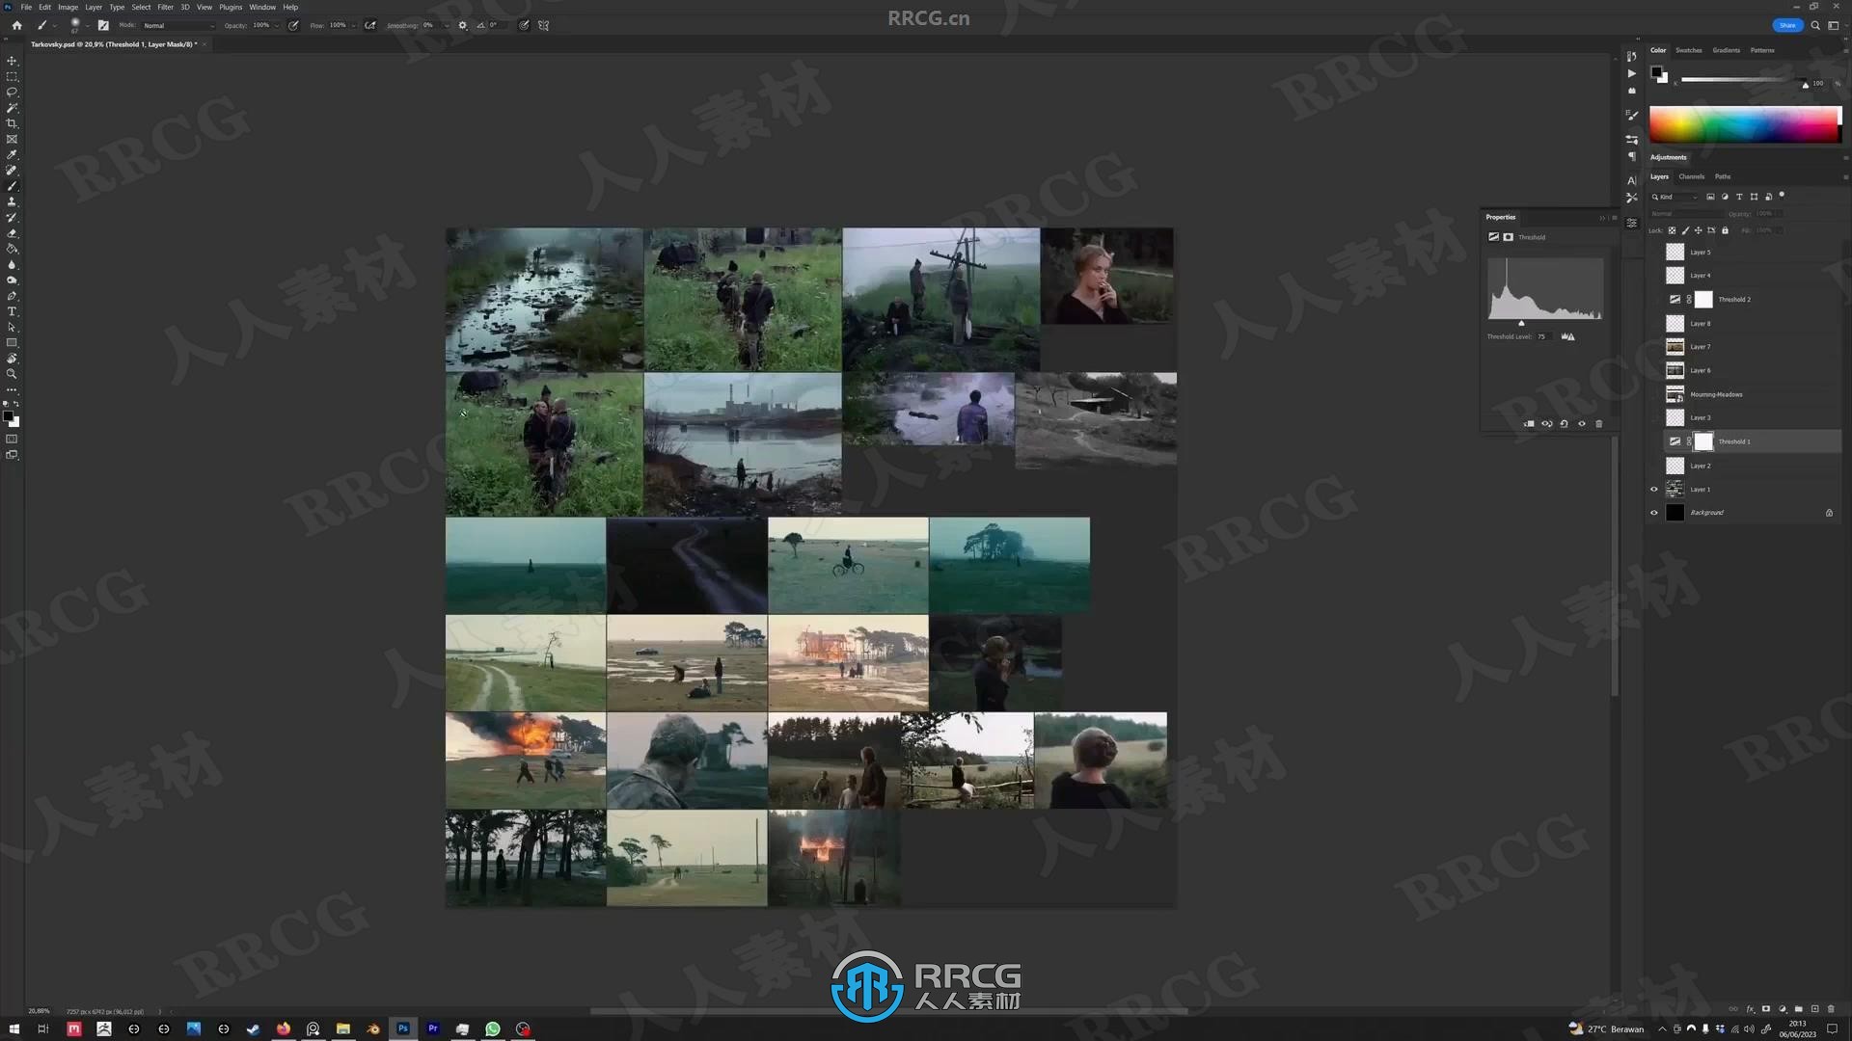Toggle pixel layer filter in Layers
Viewport: 1852px width, 1041px height.
[1710, 197]
